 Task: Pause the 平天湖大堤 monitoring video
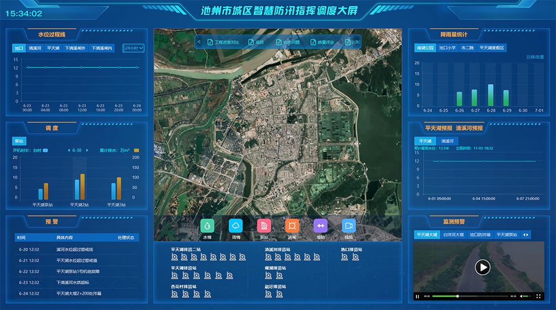[418, 296]
